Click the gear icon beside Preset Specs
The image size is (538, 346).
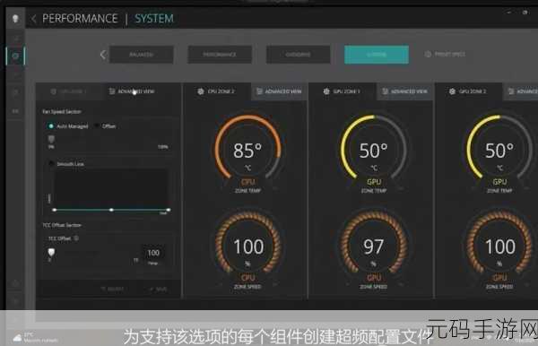tap(428, 54)
